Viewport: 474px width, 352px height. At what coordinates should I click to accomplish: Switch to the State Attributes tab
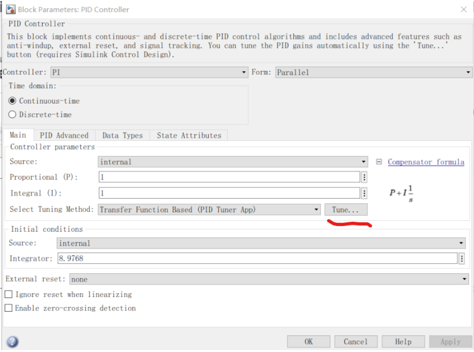pyautogui.click(x=189, y=136)
